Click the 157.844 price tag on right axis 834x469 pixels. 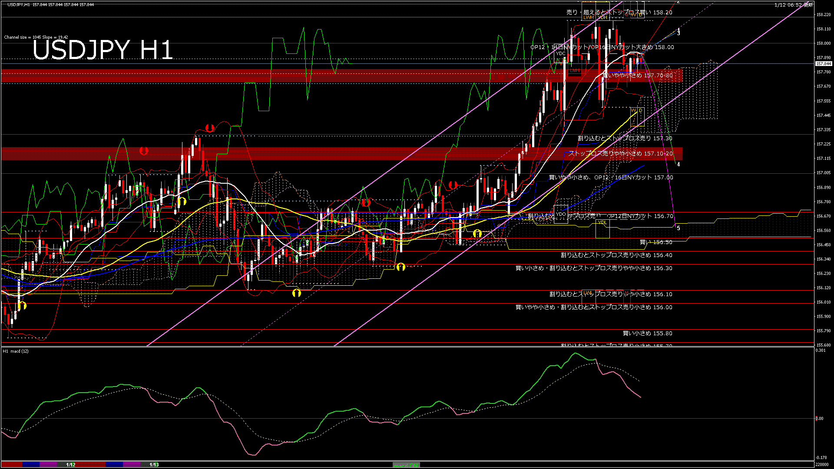tap(824, 63)
